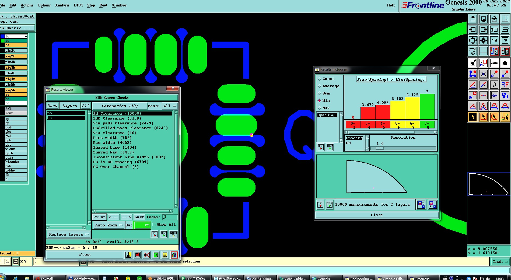The width and height of the screenshot is (511, 280).
Task: Toggle the grid display icon
Action: (x=484, y=51)
